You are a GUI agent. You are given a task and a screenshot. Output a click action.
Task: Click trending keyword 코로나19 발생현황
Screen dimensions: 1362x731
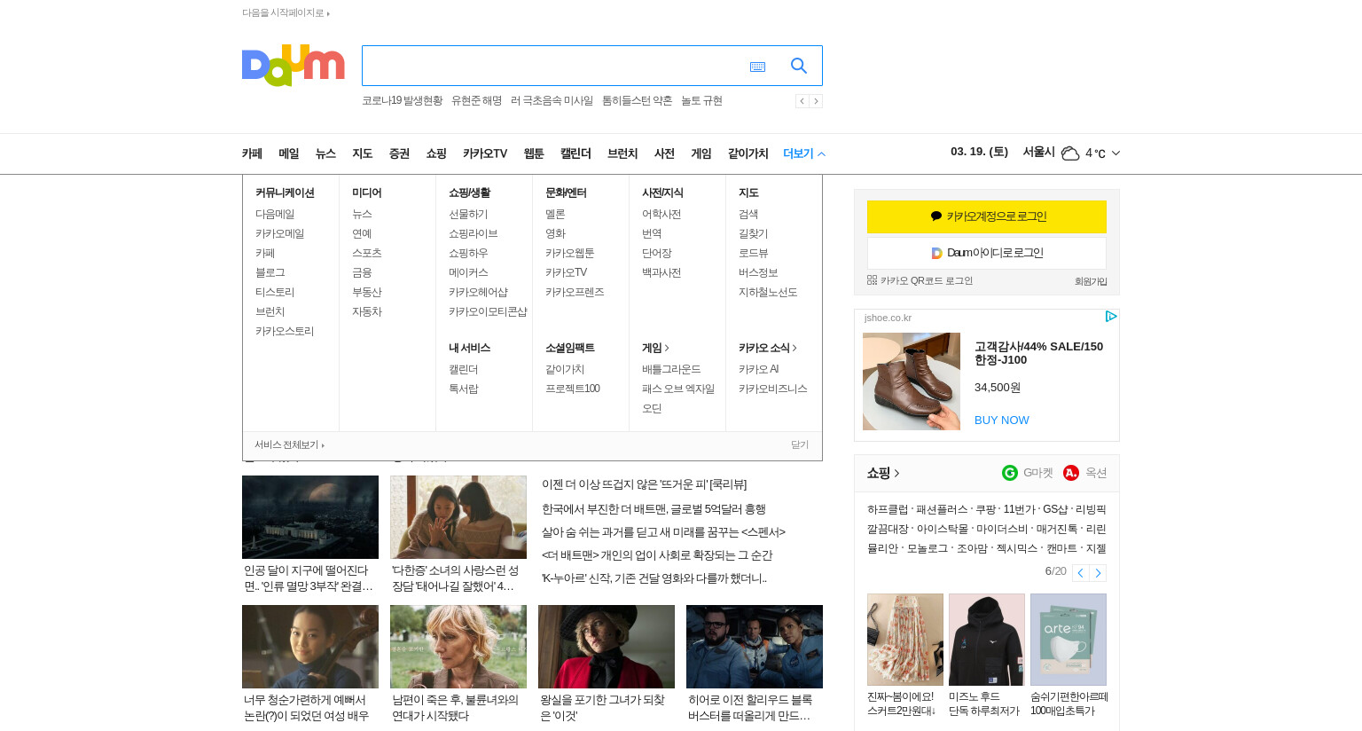[402, 101]
